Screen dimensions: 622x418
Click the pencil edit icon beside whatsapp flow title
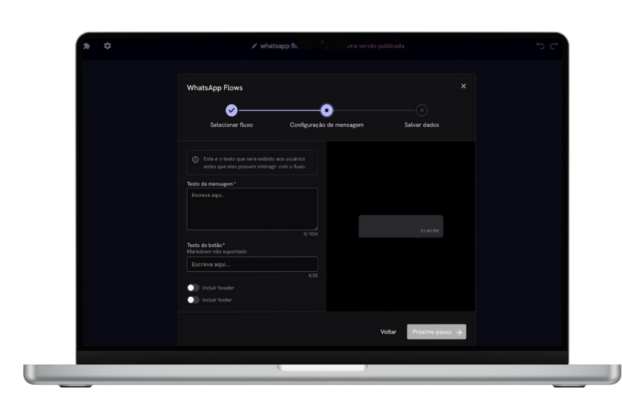(254, 46)
